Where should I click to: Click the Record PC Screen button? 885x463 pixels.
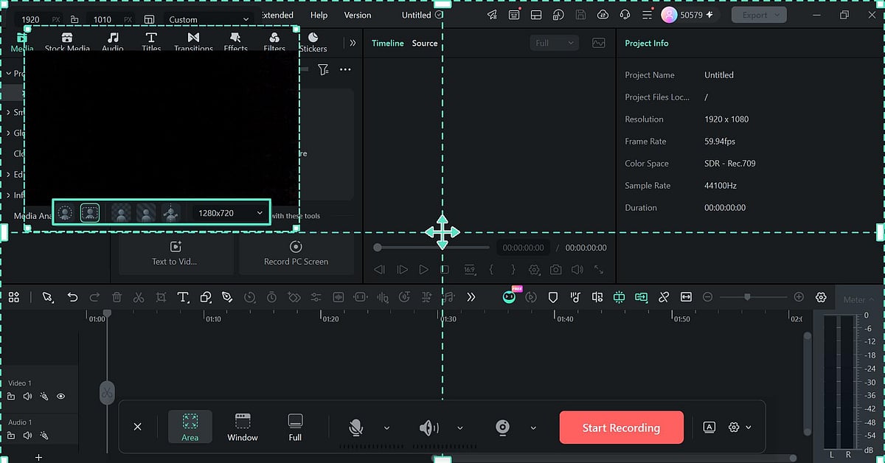pyautogui.click(x=296, y=253)
